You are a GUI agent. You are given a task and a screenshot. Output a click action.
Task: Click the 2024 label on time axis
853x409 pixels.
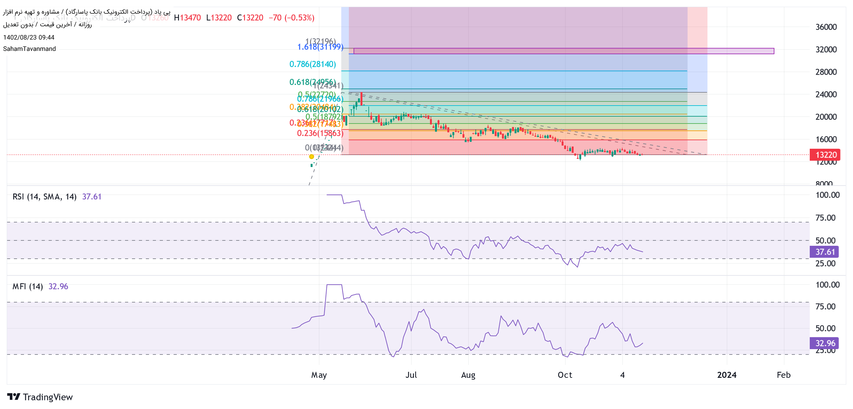point(726,375)
